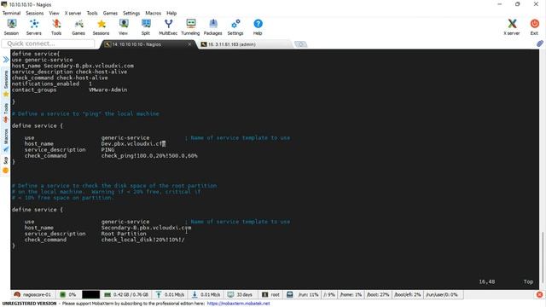Image resolution: width=546 pixels, height=307 pixels.
Task: Click the Quick connect input field
Action: coord(48,43)
